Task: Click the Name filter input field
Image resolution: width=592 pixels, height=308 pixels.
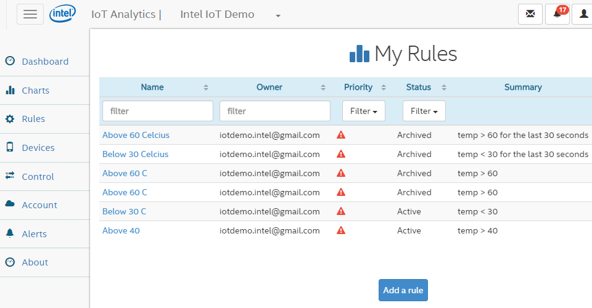Action: click(x=158, y=111)
